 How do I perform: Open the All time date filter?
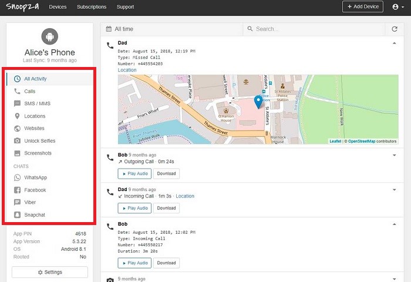pyautogui.click(x=172, y=29)
